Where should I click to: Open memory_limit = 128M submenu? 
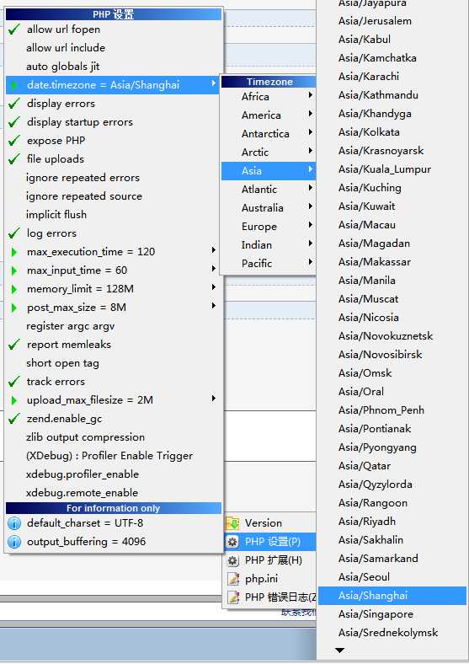[114, 289]
